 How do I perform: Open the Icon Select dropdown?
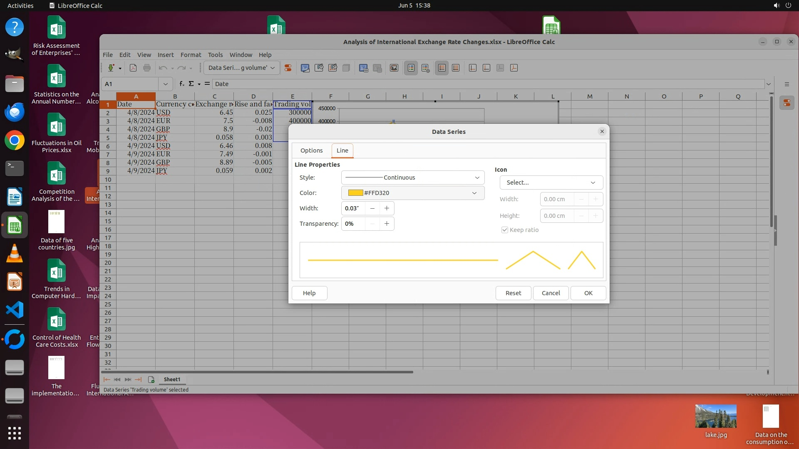coord(551,183)
